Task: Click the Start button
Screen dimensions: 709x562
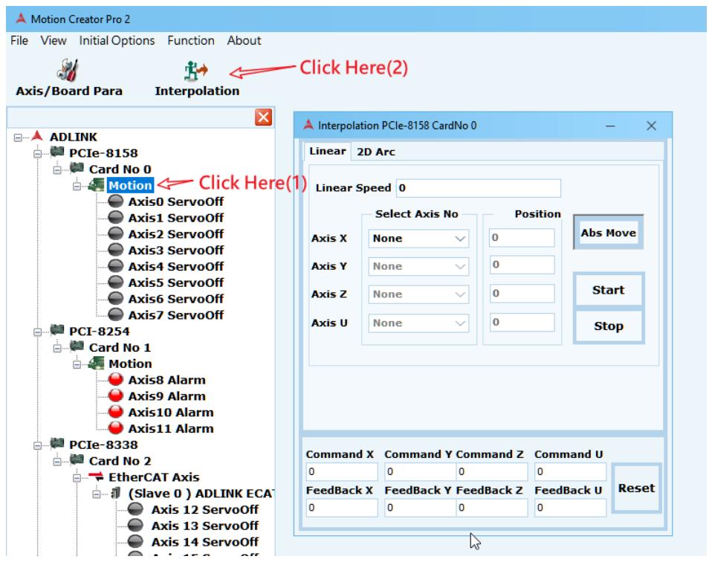Action: 608,290
